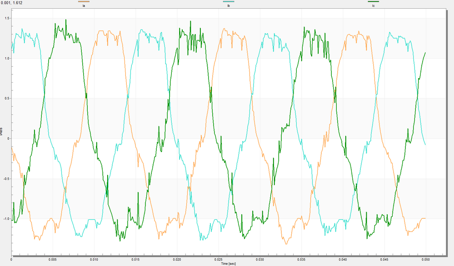
Task: Select the Ia legend label
Action: [84, 6]
